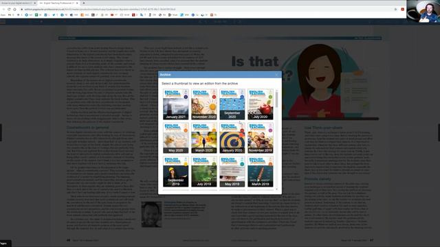Click the browser home button
The image size is (440, 247).
coord(14,9)
